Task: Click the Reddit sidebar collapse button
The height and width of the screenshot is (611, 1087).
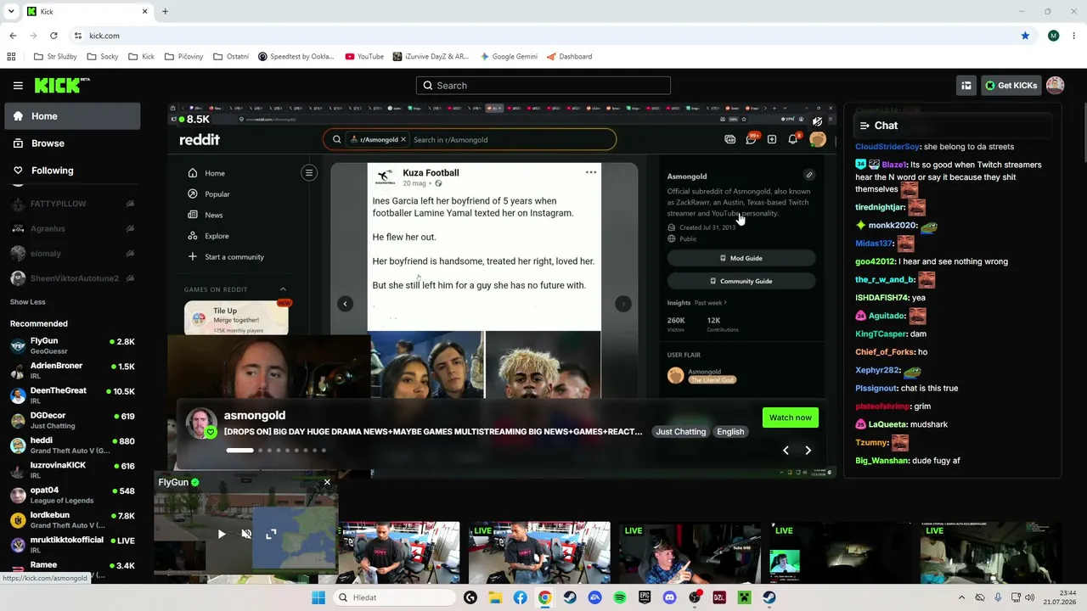Action: point(309,173)
